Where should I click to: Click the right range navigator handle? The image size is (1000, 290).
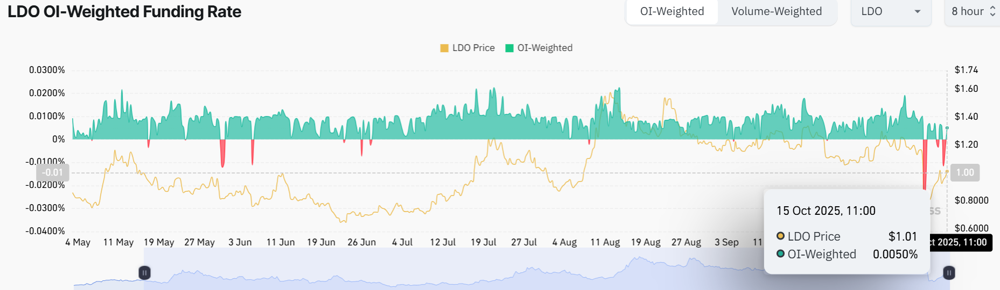tap(949, 273)
